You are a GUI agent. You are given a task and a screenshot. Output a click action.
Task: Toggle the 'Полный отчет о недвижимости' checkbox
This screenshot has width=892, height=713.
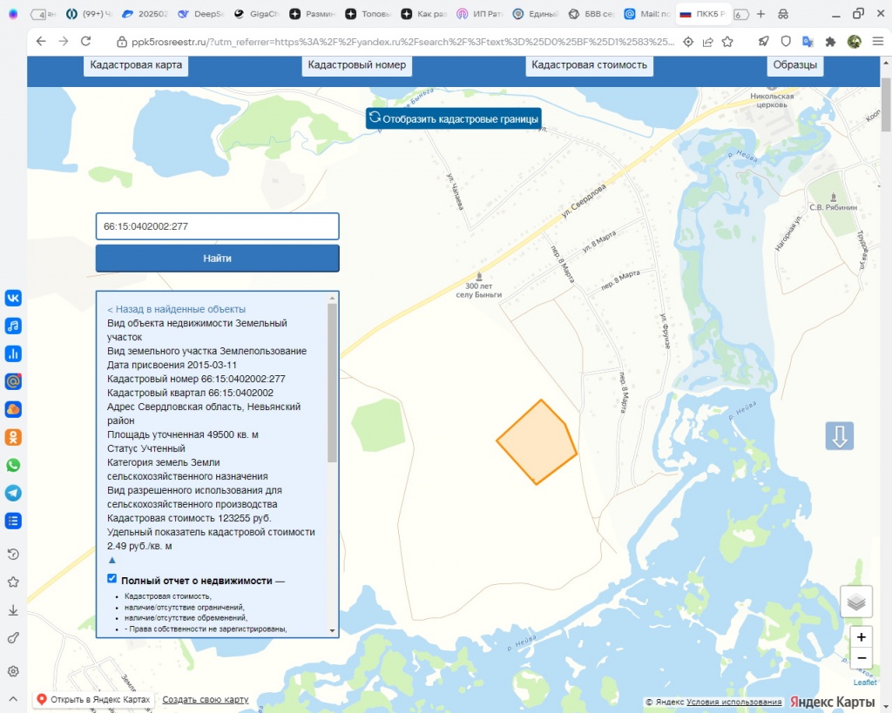pyautogui.click(x=111, y=579)
